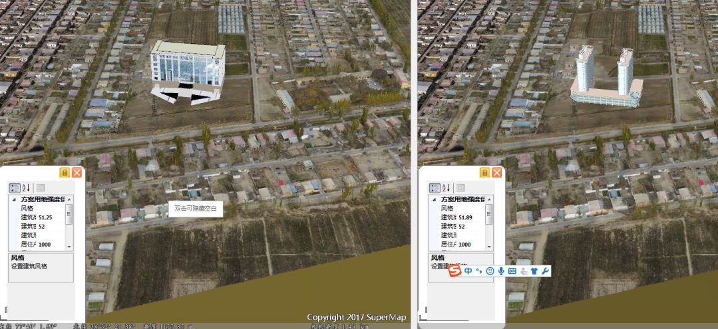Screen dimensions: 718x329
Task: Activate Sogou microphone voice input
Action: (500, 271)
